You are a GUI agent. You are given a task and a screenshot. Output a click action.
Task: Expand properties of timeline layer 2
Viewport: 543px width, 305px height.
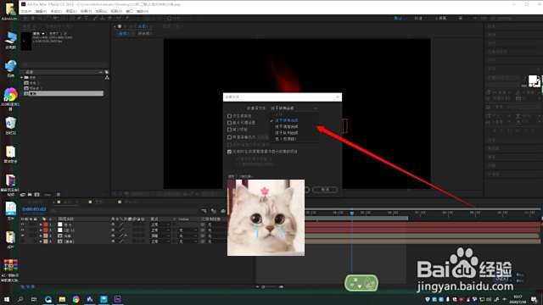coord(41,230)
